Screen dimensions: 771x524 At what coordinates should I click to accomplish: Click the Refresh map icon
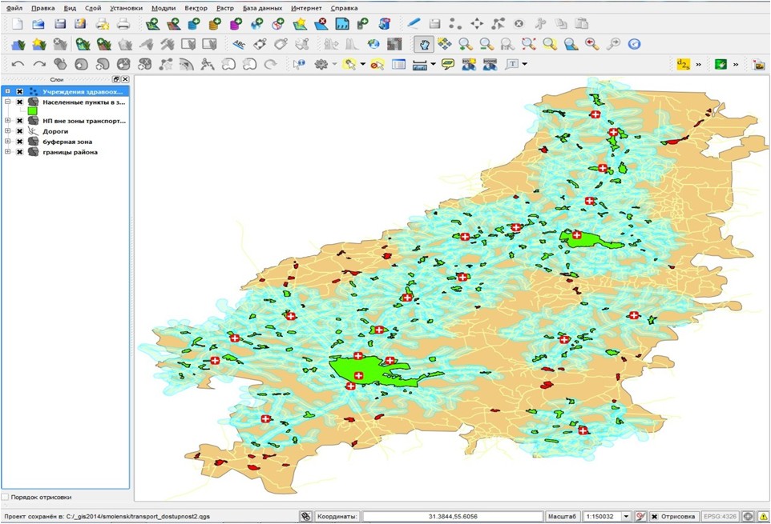634,44
